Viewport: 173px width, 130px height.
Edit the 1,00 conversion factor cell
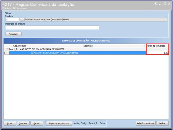pos(157,53)
